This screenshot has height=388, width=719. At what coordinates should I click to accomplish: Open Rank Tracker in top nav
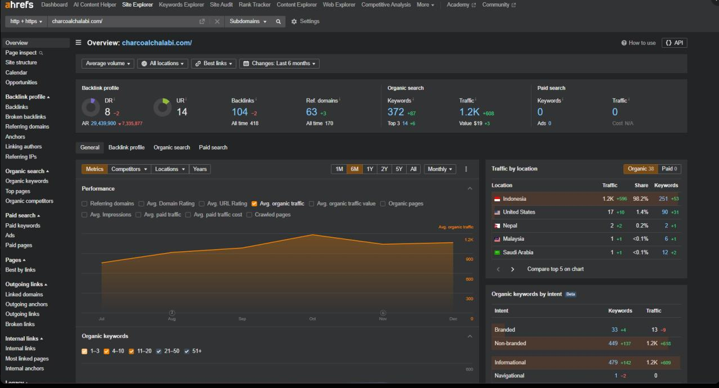pos(254,4)
